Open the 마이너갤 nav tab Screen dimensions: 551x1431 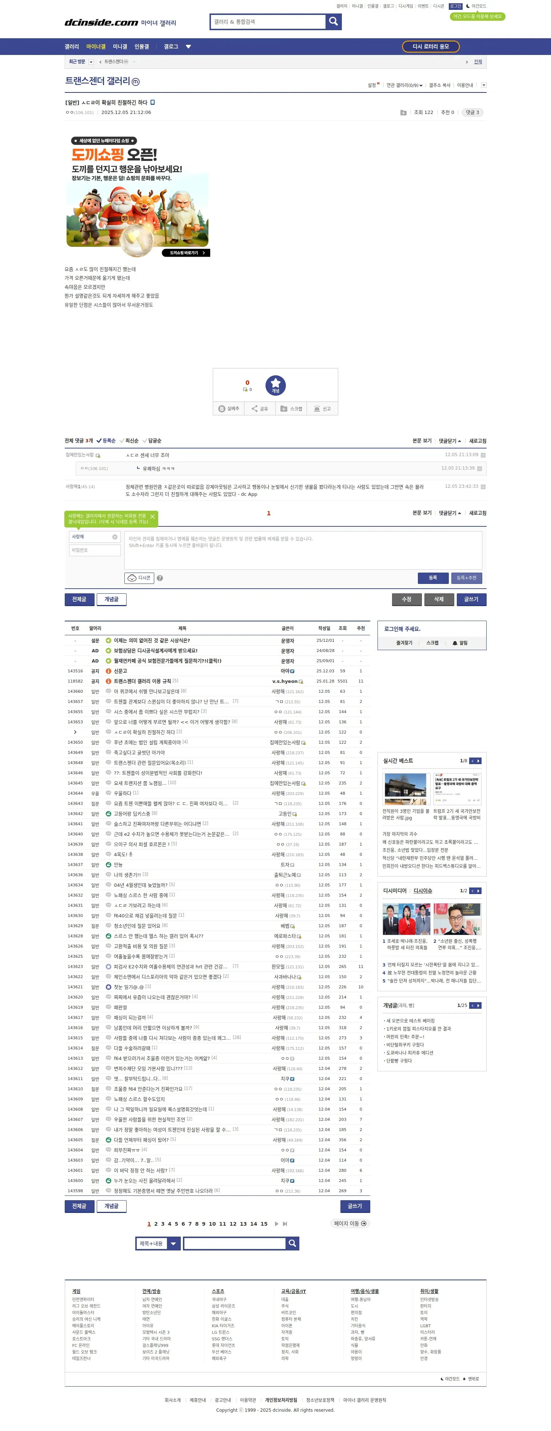tap(96, 47)
